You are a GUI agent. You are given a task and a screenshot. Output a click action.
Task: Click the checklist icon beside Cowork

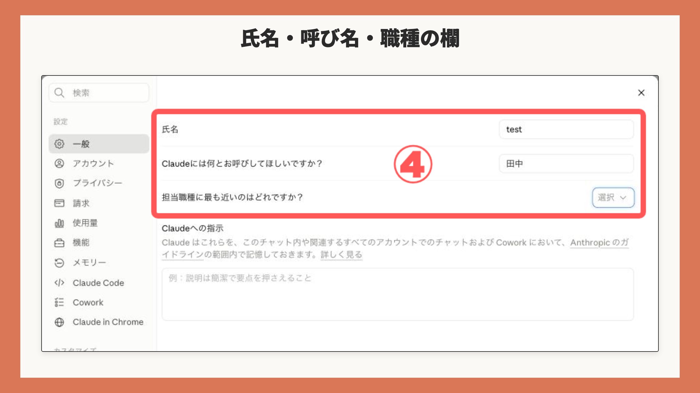pyautogui.click(x=59, y=302)
